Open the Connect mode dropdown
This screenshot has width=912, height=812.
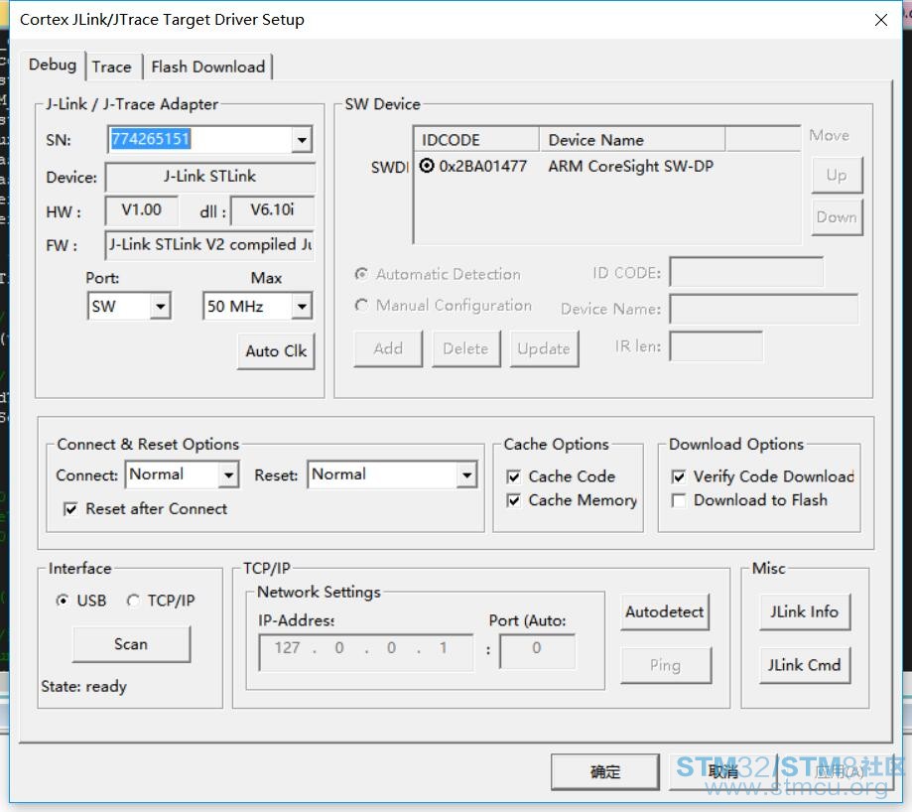point(229,475)
